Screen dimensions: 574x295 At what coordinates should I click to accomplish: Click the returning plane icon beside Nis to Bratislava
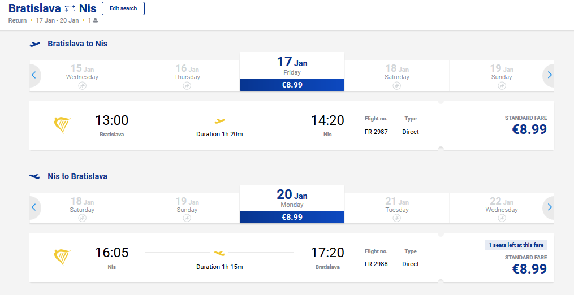tap(35, 176)
